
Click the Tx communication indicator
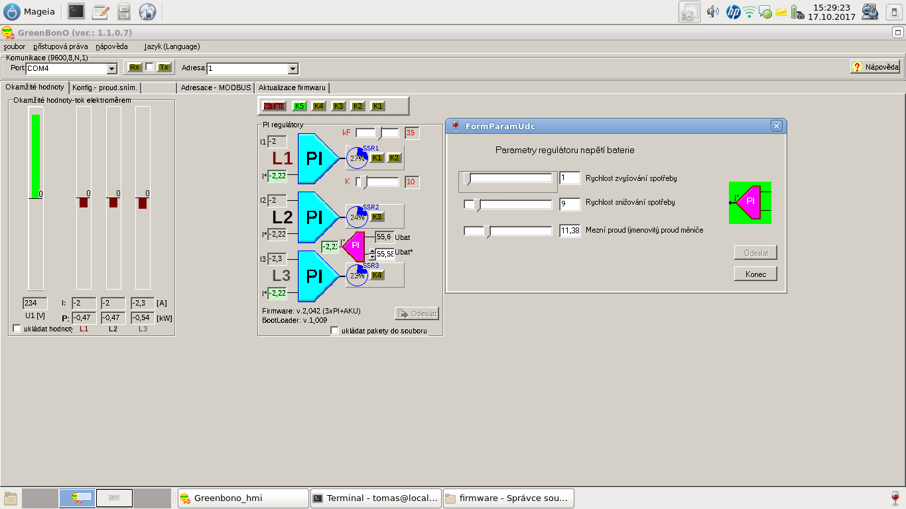(x=164, y=68)
